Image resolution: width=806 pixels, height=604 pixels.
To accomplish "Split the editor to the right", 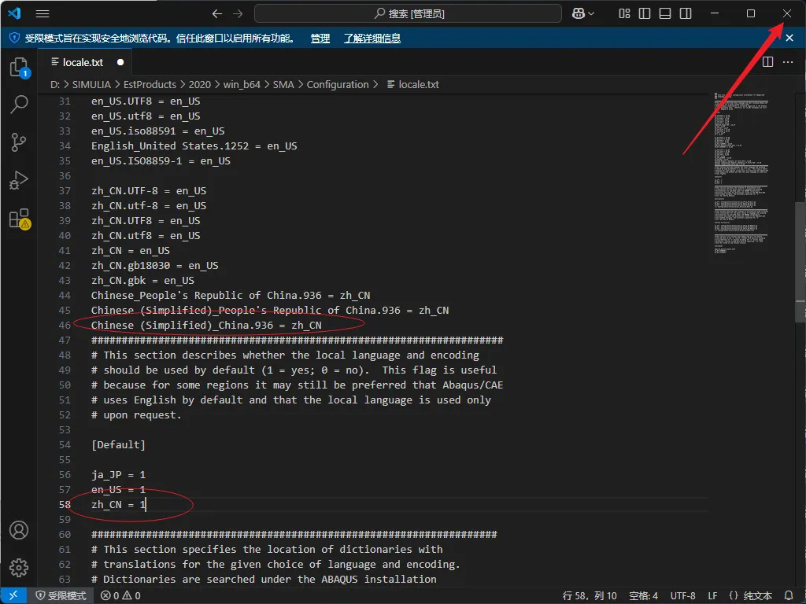I will [767, 62].
